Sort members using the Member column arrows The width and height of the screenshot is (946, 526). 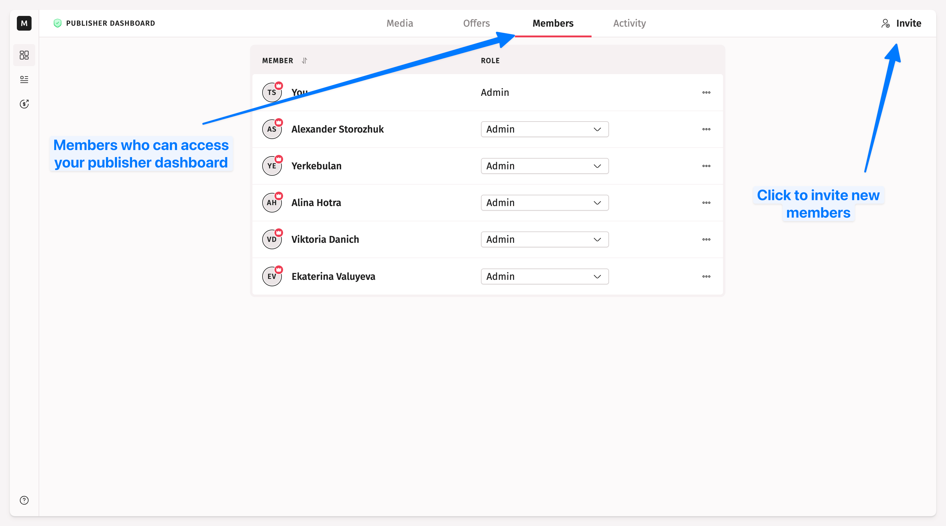(x=305, y=61)
